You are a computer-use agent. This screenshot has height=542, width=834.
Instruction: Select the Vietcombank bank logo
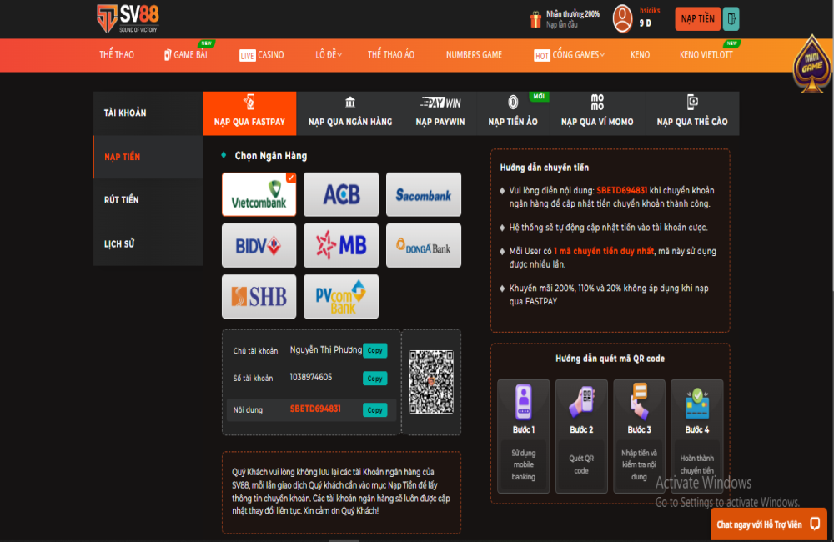tap(259, 194)
